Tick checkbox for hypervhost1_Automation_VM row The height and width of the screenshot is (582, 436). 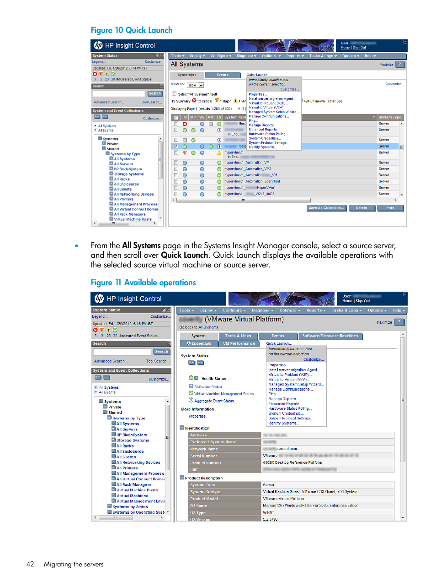point(176,163)
